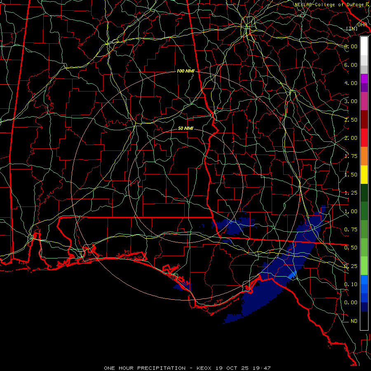Click the yellow 1.50 legend swatch
This screenshot has width=371, height=371.
point(364,174)
